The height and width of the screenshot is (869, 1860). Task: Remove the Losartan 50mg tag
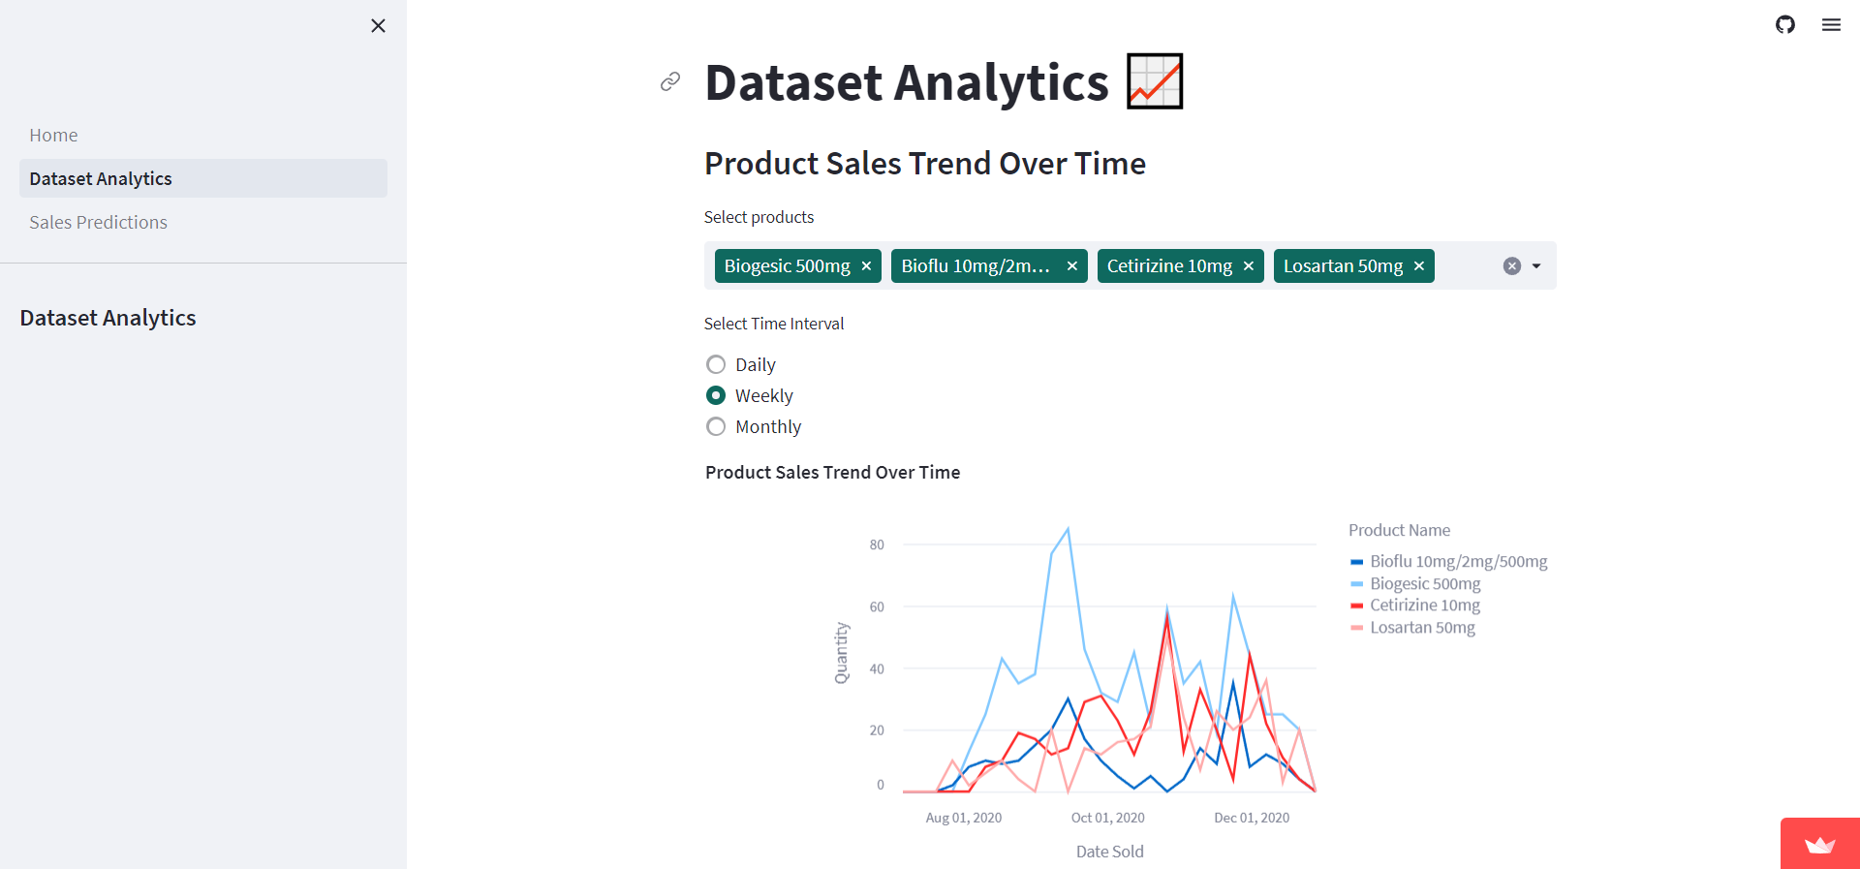pyautogui.click(x=1419, y=265)
